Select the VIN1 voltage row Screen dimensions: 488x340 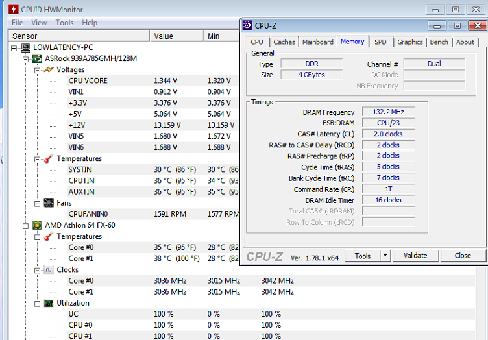(x=153, y=91)
